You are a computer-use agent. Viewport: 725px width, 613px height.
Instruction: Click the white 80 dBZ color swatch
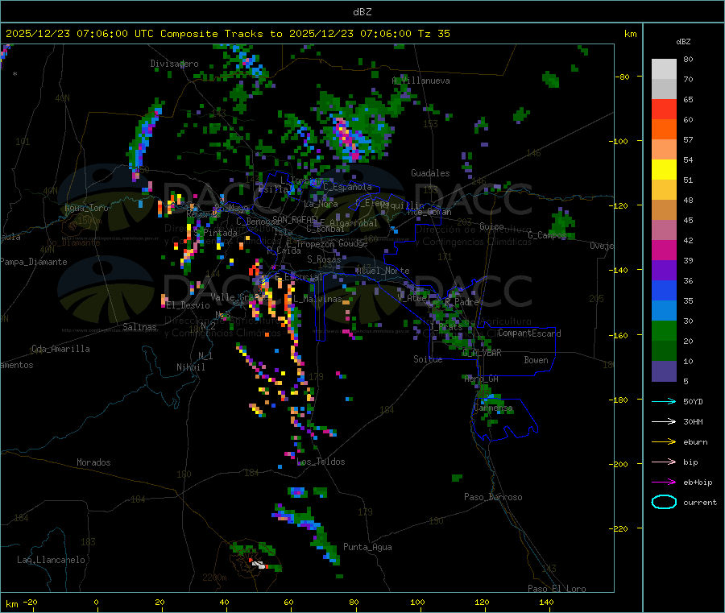pyautogui.click(x=664, y=69)
